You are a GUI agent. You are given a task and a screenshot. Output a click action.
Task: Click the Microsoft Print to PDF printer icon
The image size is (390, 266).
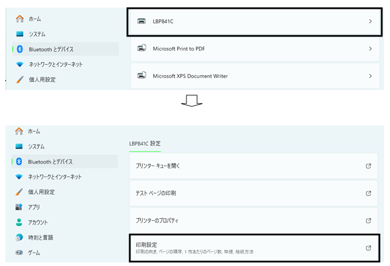pos(141,48)
